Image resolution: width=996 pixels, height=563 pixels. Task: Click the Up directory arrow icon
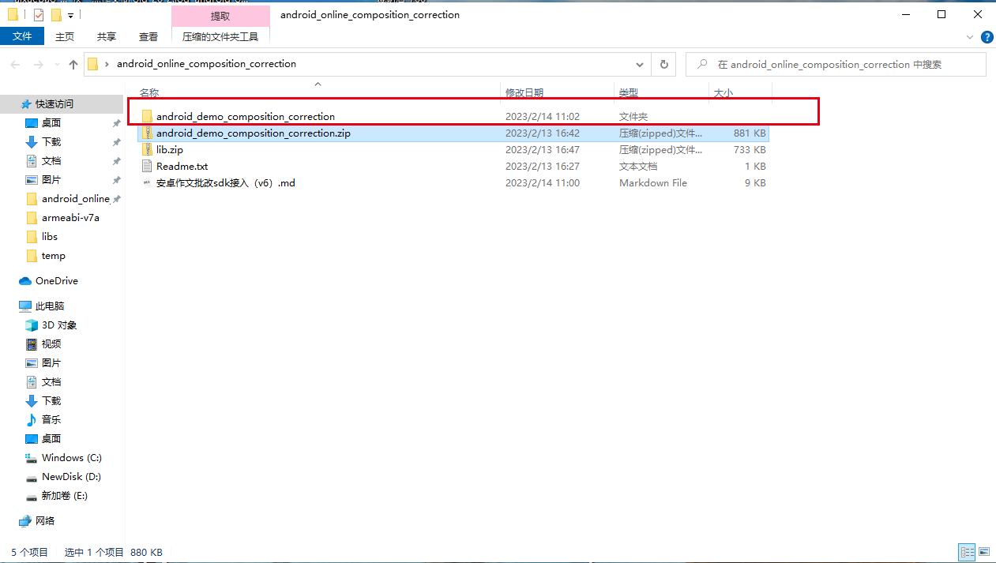pyautogui.click(x=73, y=65)
